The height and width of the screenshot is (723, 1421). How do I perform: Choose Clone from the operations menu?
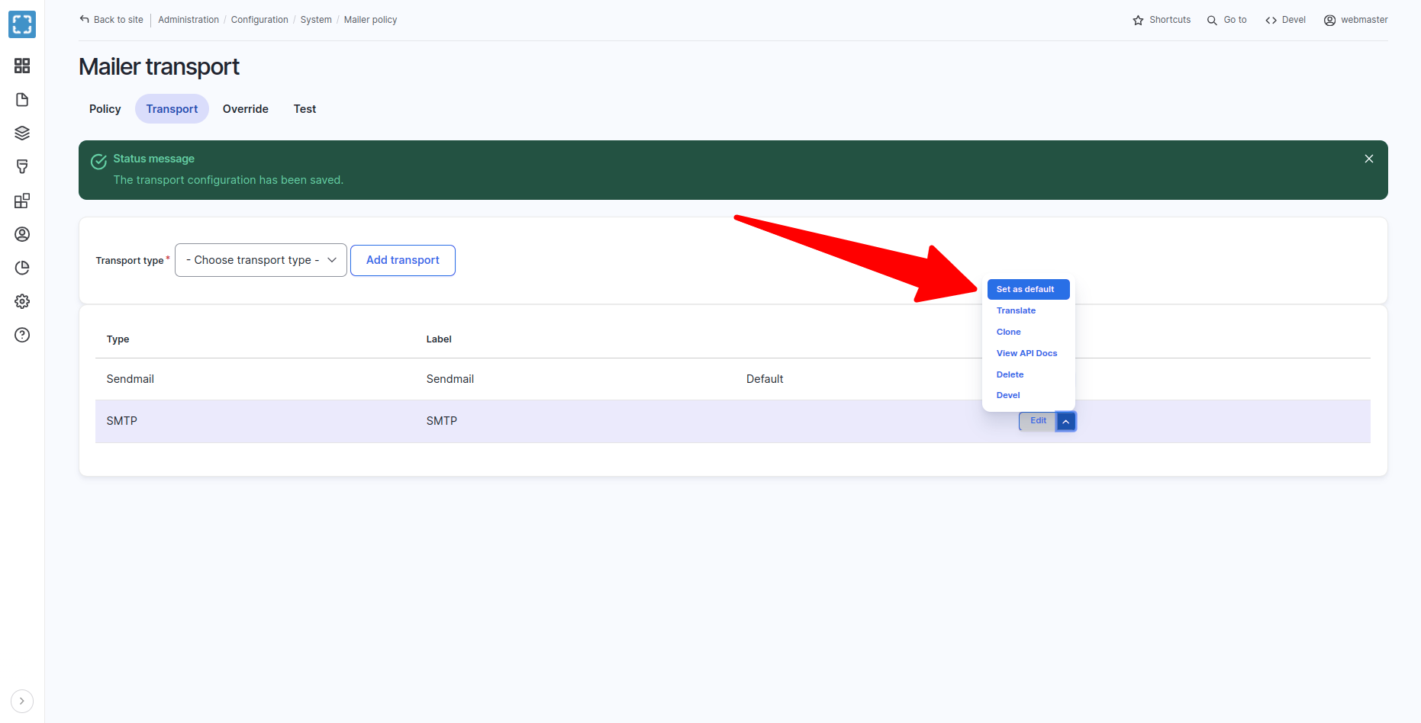[1008, 332]
